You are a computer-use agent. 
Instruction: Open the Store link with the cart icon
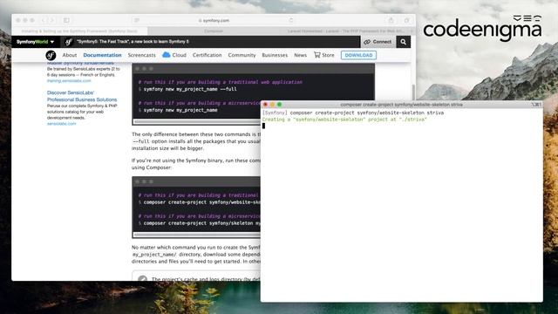(323, 55)
